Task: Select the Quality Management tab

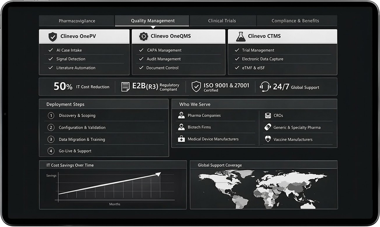Action: [152, 21]
